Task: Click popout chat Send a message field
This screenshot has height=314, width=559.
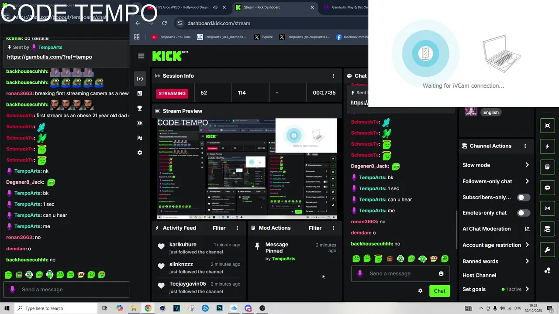Action: [x=66, y=290]
